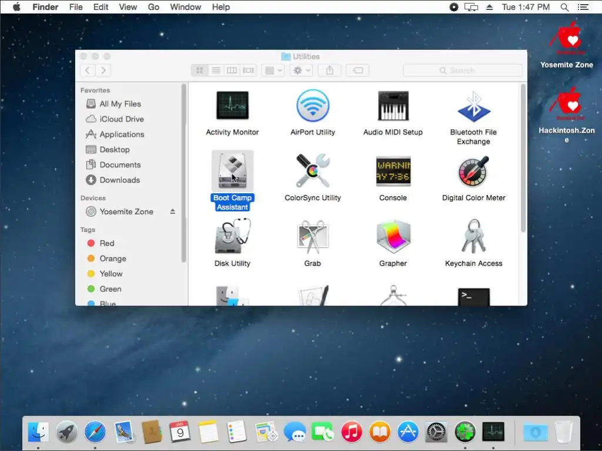Viewport: 602px width, 451px height.
Task: Open the View menu
Action: (x=128, y=7)
